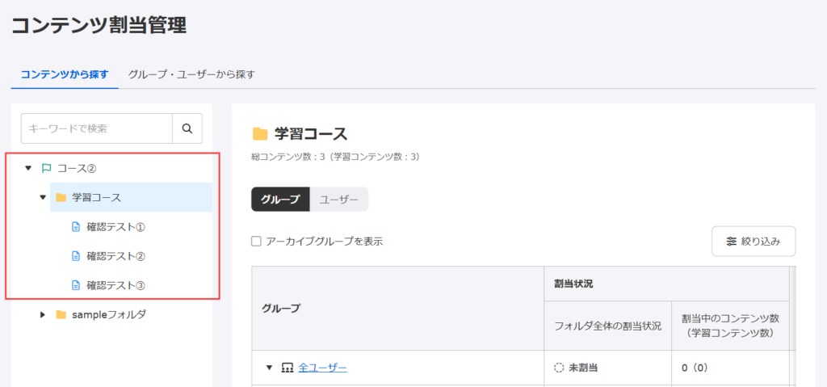Collapse the 学習コース folder arrow
The image size is (827, 387).
coord(44,198)
